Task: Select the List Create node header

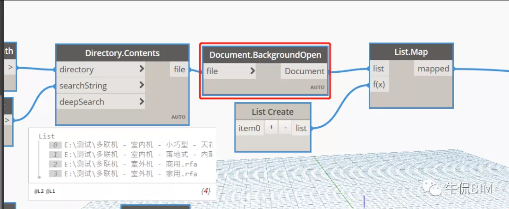Action: click(273, 112)
